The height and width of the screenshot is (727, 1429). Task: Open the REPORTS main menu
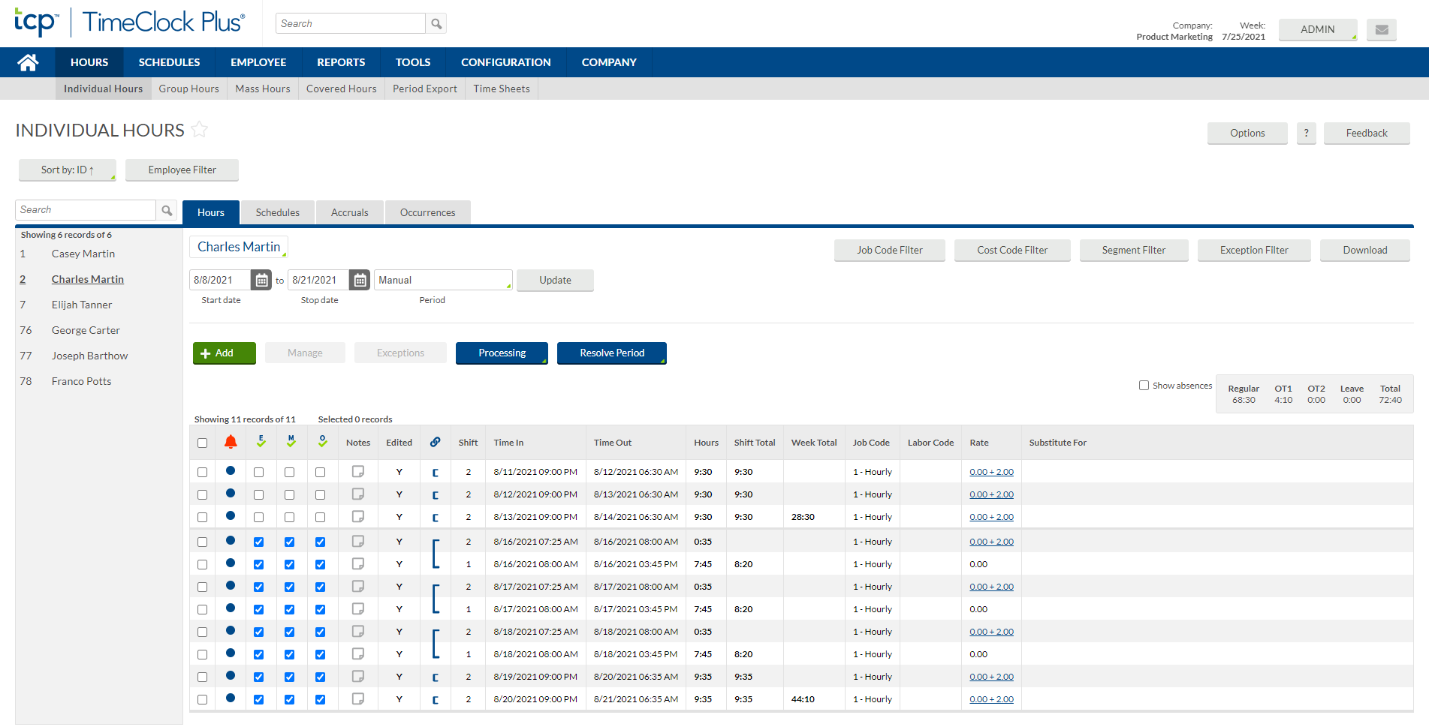[x=341, y=62]
